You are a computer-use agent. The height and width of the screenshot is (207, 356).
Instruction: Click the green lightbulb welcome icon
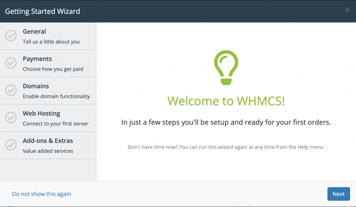coord(226,67)
